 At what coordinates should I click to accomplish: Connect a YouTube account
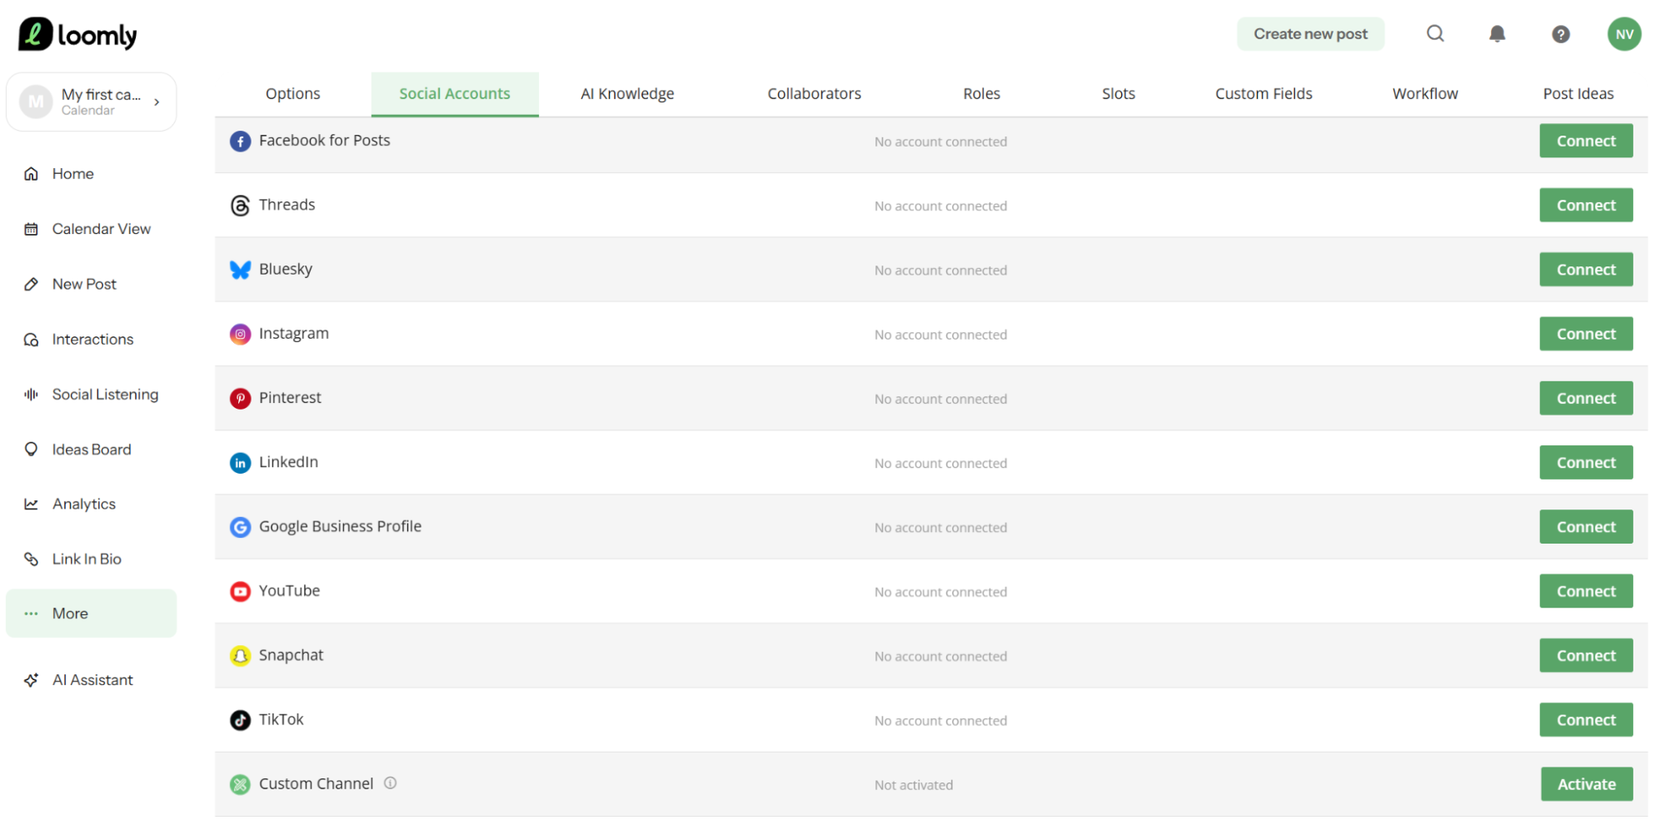pos(1586,591)
